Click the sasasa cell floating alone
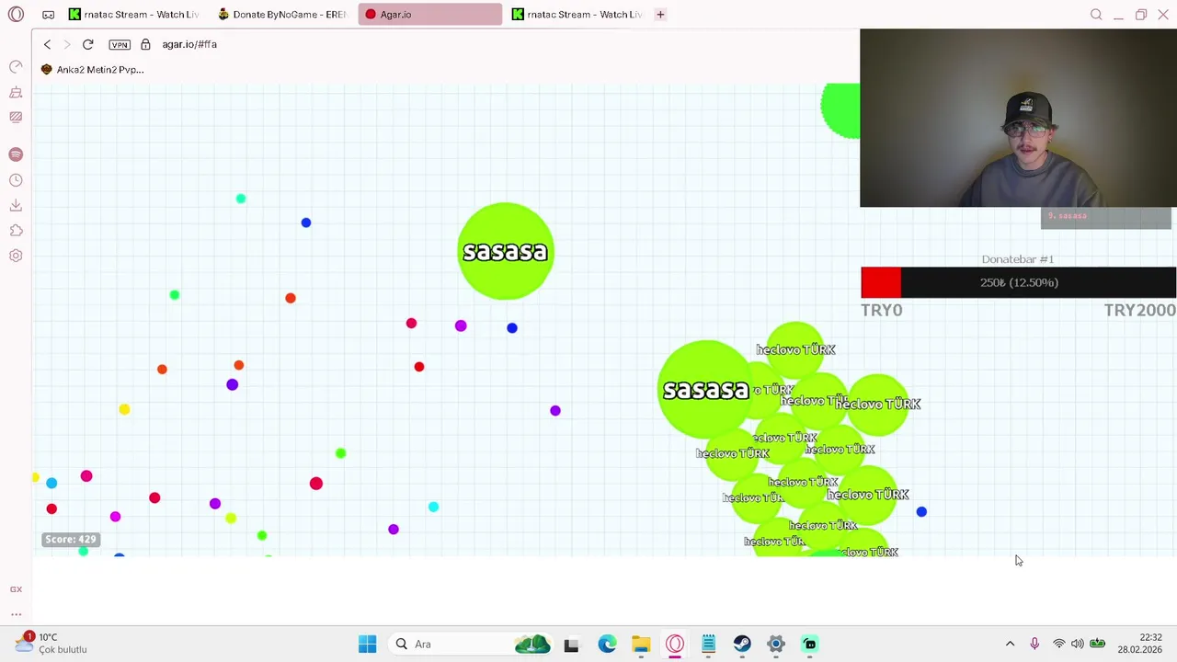 point(506,251)
